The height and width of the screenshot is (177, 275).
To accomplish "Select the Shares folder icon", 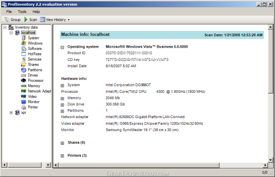I will pyautogui.click(x=24, y=64).
